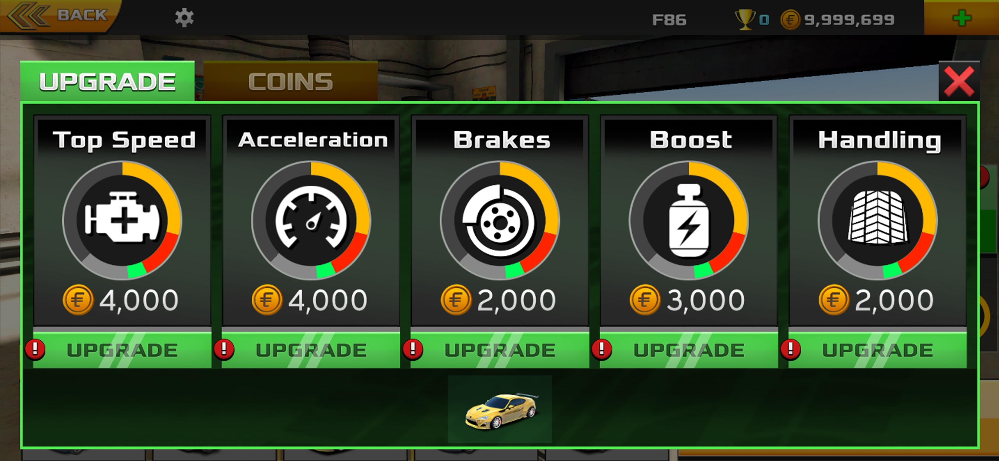
Task: Click the coin icon beside 9,999,699
Action: click(791, 20)
